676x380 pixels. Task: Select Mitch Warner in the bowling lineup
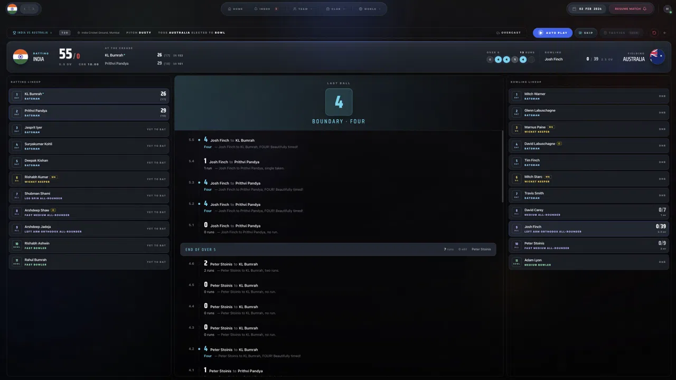coord(589,96)
